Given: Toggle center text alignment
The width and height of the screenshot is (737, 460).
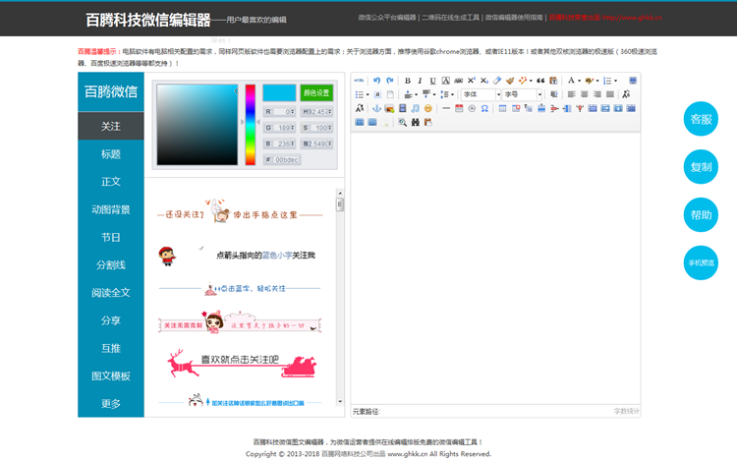Looking at the screenshot, I should click(x=585, y=94).
